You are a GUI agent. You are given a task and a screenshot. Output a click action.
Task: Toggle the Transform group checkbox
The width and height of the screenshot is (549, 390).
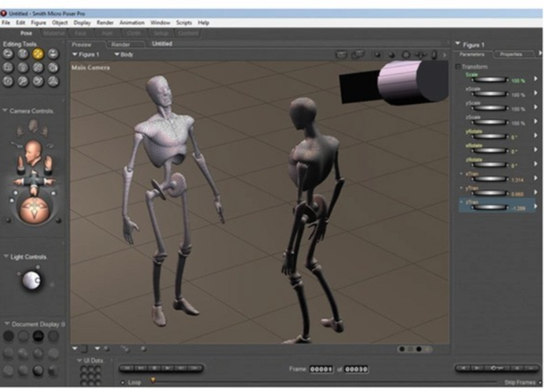458,66
